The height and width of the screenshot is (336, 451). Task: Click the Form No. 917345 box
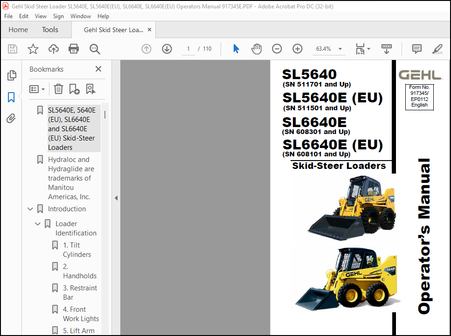pos(419,97)
